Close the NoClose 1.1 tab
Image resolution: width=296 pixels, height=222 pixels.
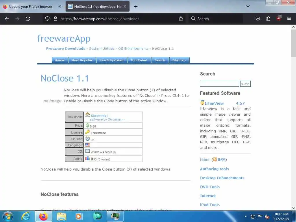125,6
